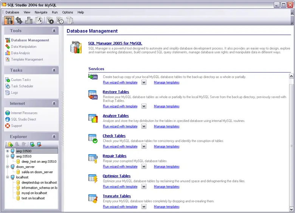Open the Data Manipulation toolbar icon
This screenshot has width=295, height=213.
point(19,20)
